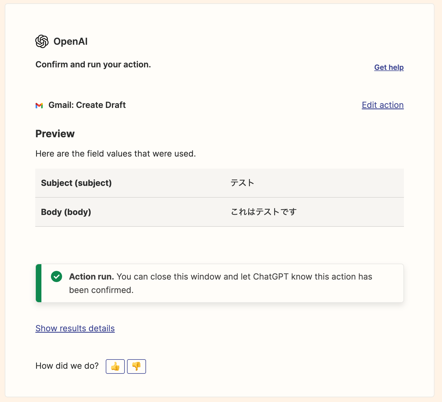Image resolution: width=442 pixels, height=402 pixels.
Task: Select the Body (body) field label
Action: (66, 212)
